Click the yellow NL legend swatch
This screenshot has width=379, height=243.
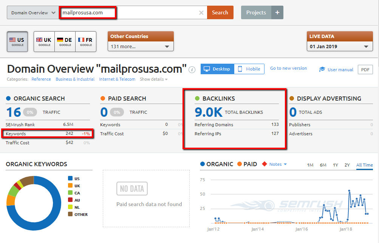pos(70,207)
